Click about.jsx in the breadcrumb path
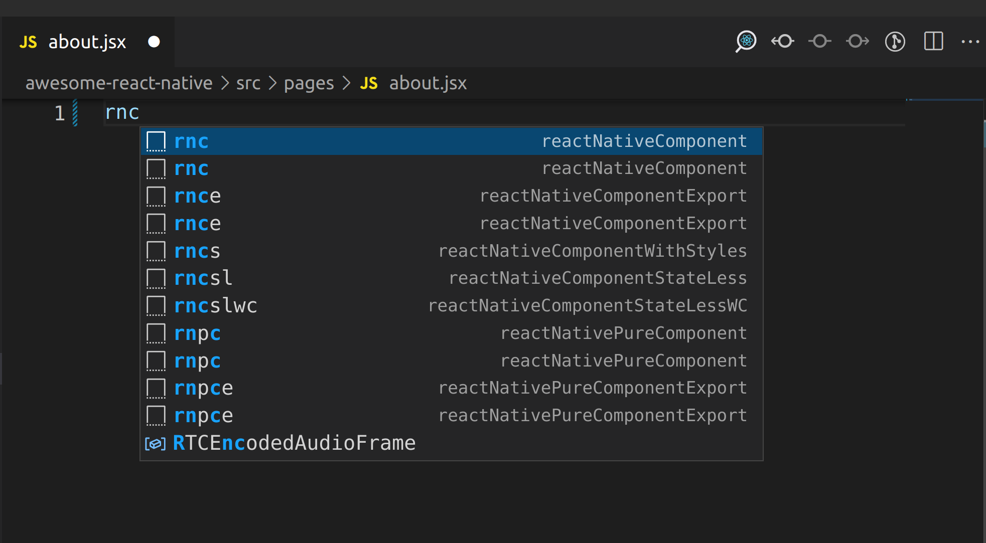 coord(428,83)
